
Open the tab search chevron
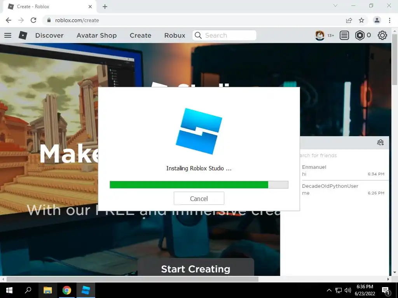tap(335, 5)
